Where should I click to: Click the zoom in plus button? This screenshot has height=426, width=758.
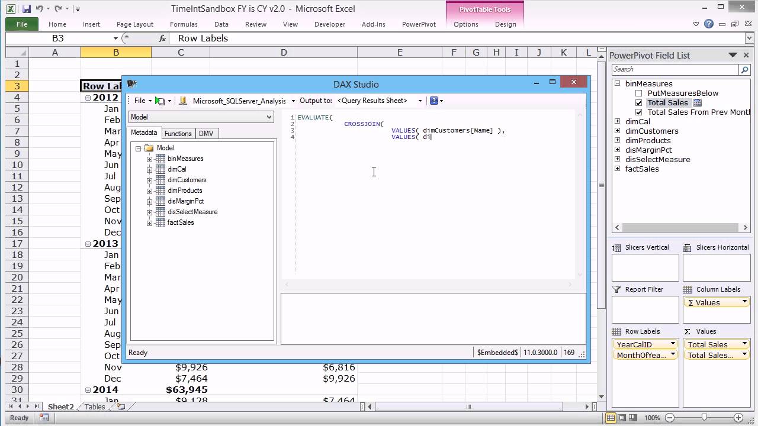click(737, 418)
